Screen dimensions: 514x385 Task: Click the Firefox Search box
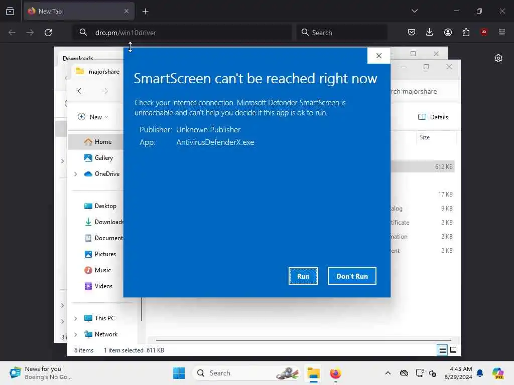pos(342,33)
